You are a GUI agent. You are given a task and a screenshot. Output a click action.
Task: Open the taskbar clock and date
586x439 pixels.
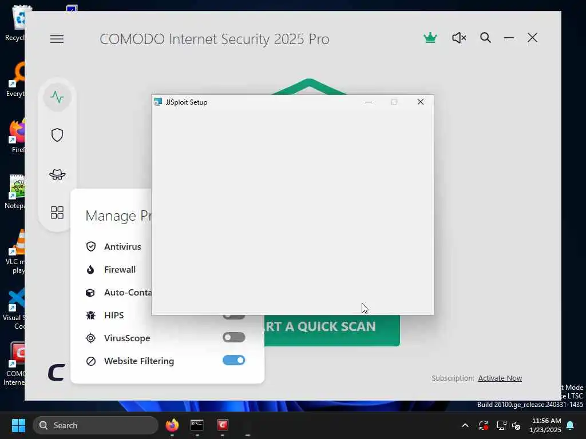click(545, 425)
